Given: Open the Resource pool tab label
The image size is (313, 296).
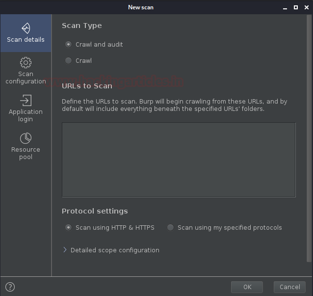Looking at the screenshot, I should 26,153.
